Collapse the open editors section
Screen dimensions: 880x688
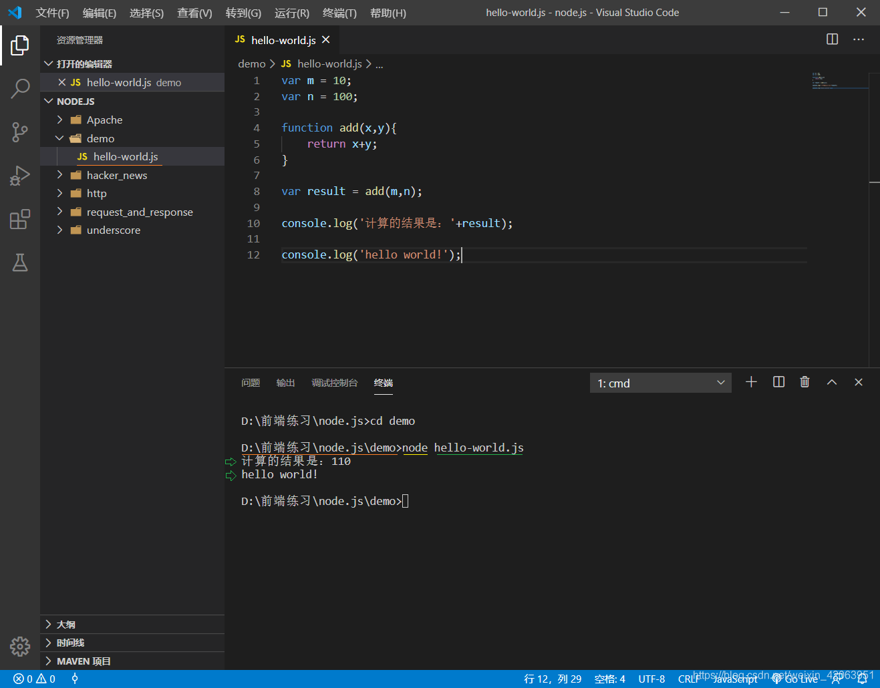click(x=49, y=64)
